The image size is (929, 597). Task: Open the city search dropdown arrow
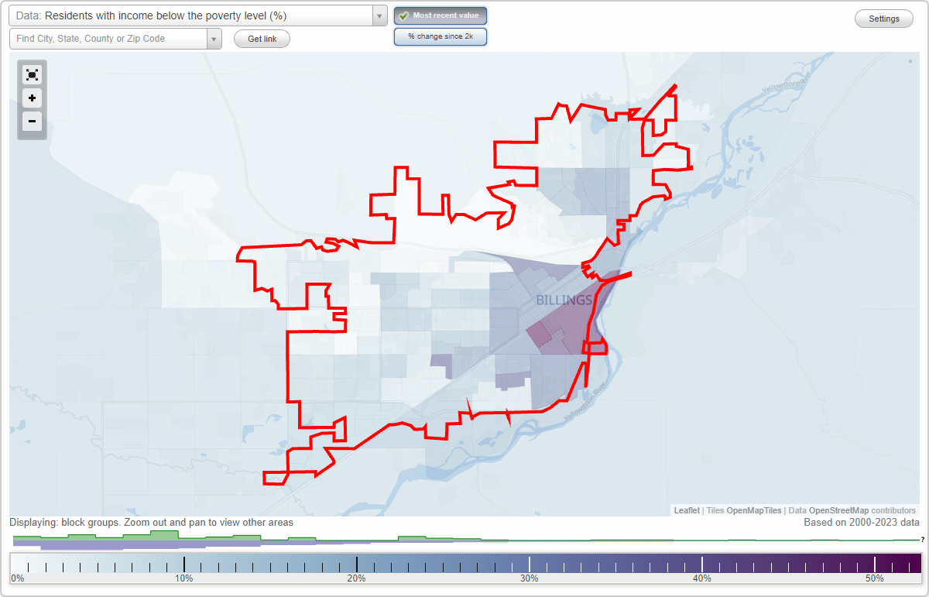click(214, 38)
